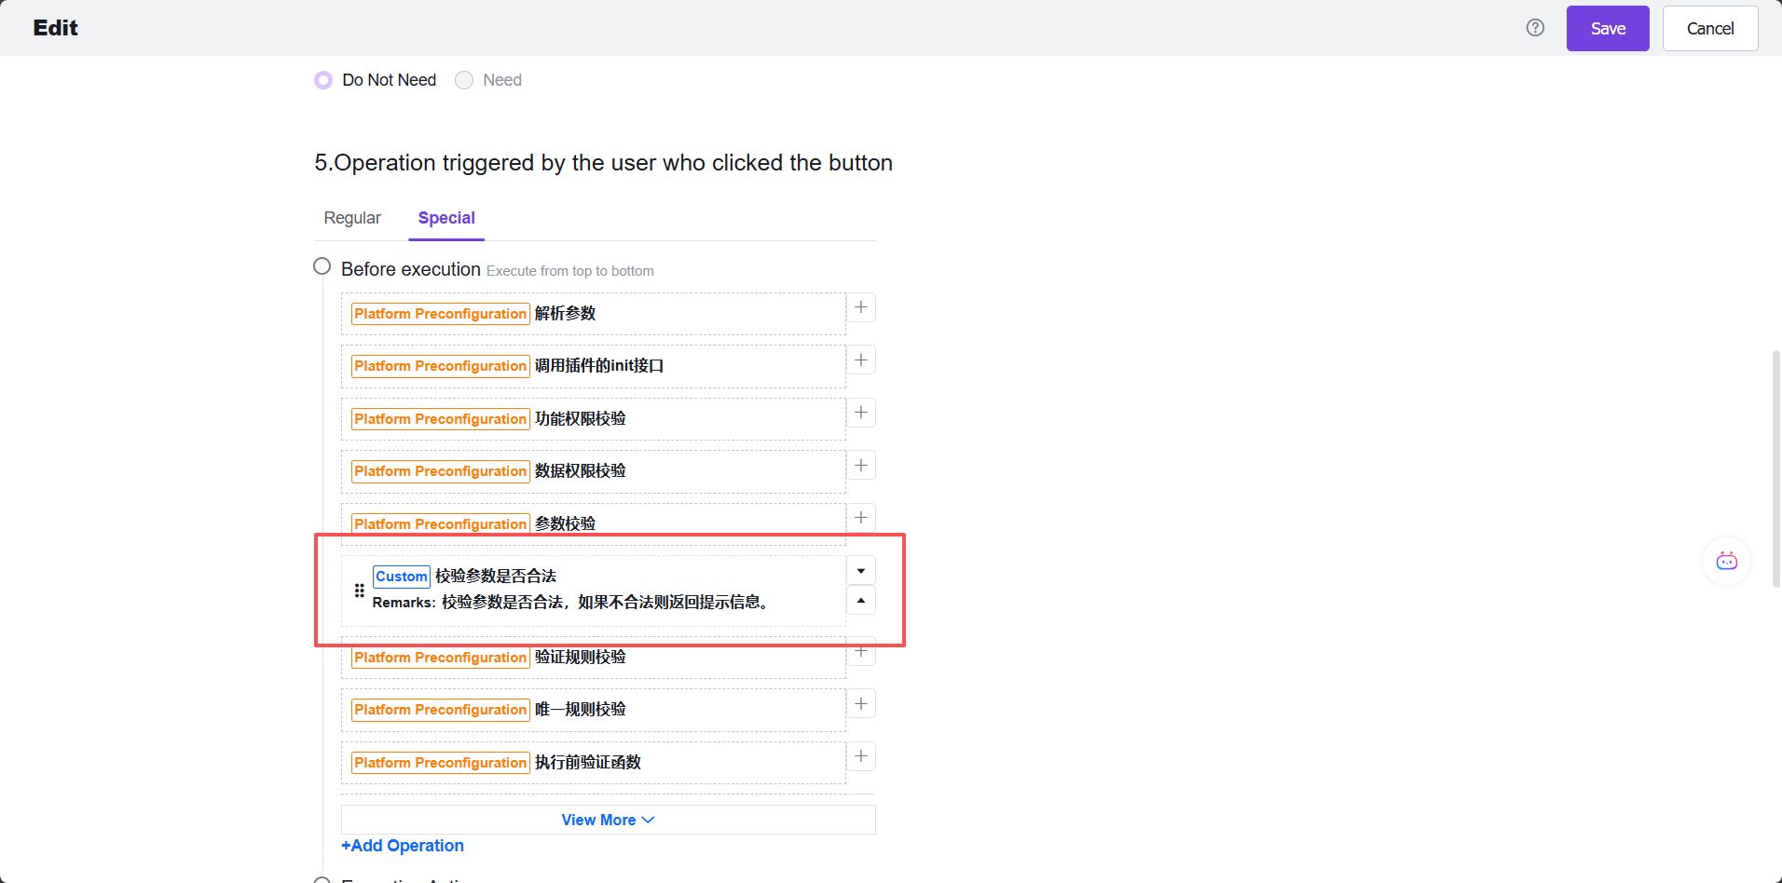
Task: Click the plus icon on 解析参数 row
Action: coord(860,306)
